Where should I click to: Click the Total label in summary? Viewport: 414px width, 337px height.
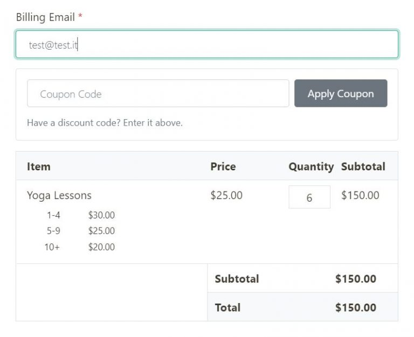click(227, 307)
